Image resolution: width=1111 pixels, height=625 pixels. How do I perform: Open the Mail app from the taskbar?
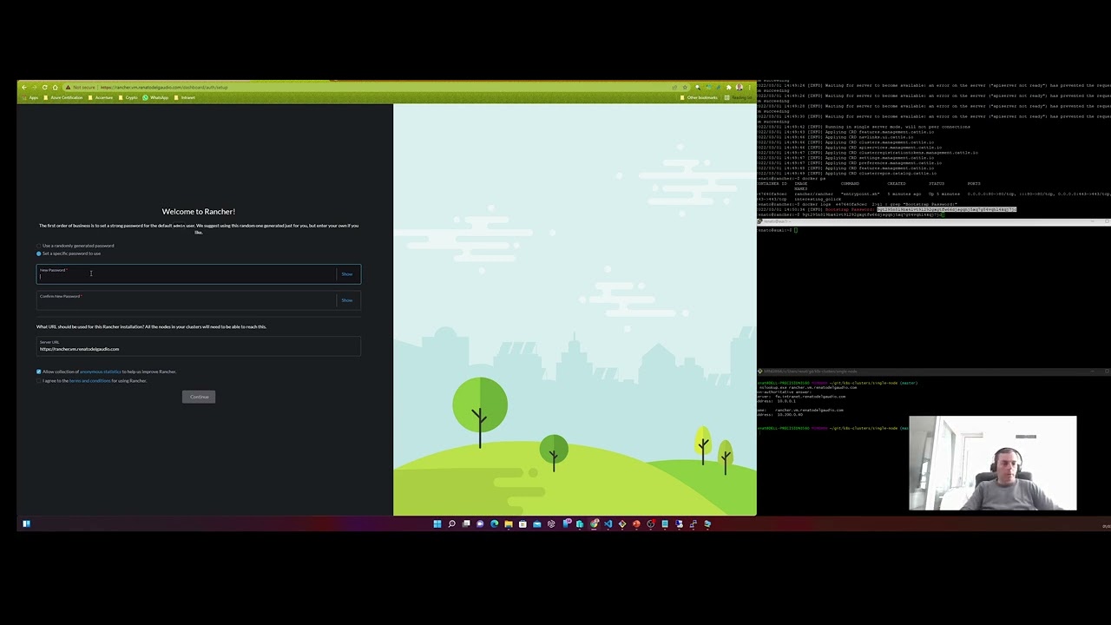pos(537,523)
